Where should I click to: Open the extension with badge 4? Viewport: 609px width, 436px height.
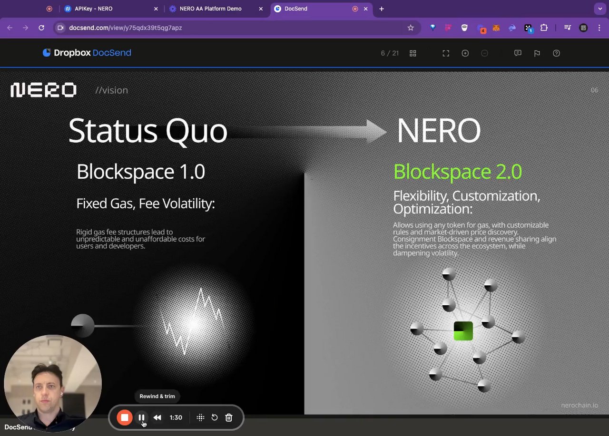point(481,28)
